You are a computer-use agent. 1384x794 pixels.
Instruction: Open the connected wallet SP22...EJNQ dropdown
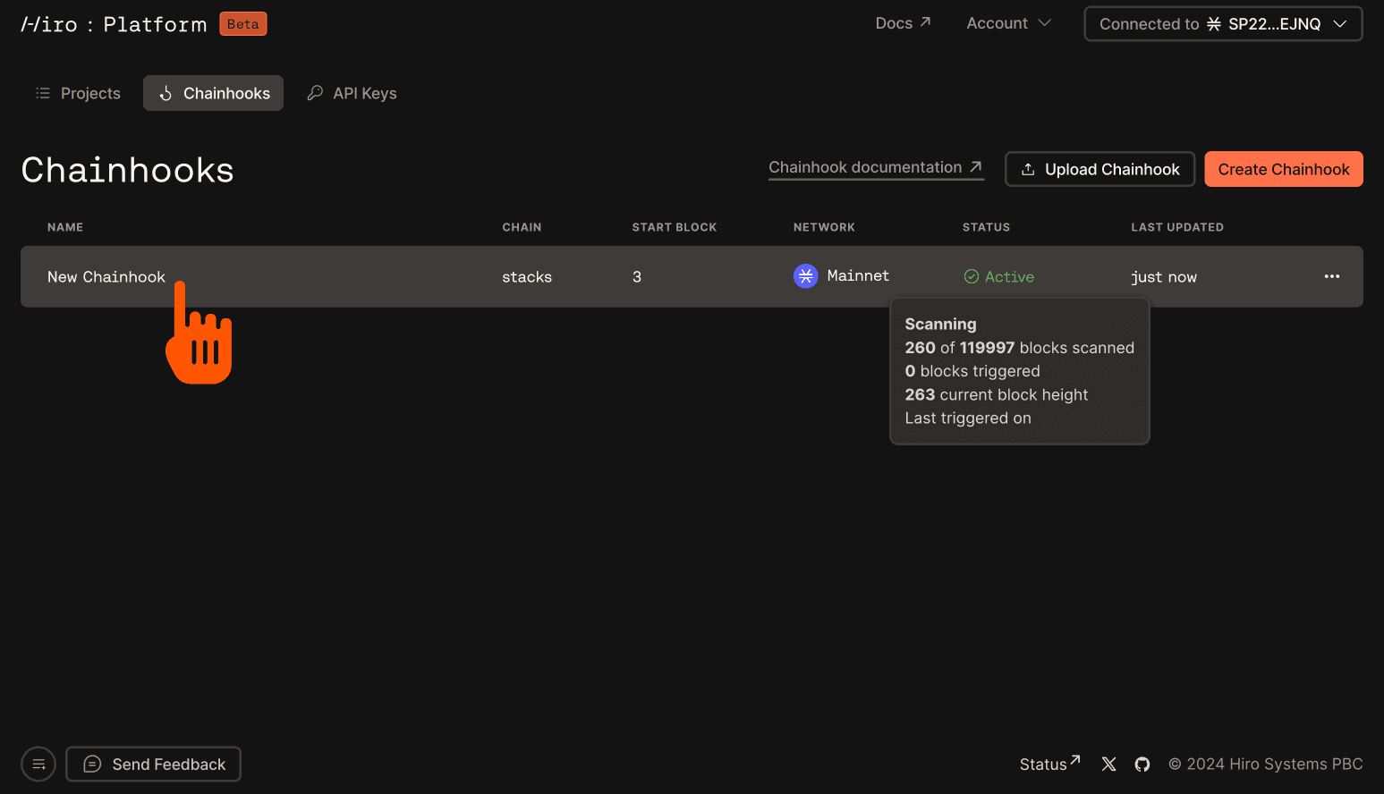1223,24
